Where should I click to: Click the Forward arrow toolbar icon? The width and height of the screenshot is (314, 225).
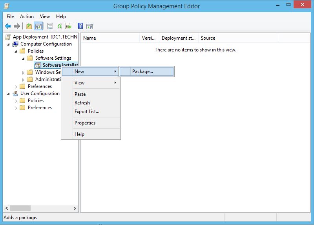point(16,26)
